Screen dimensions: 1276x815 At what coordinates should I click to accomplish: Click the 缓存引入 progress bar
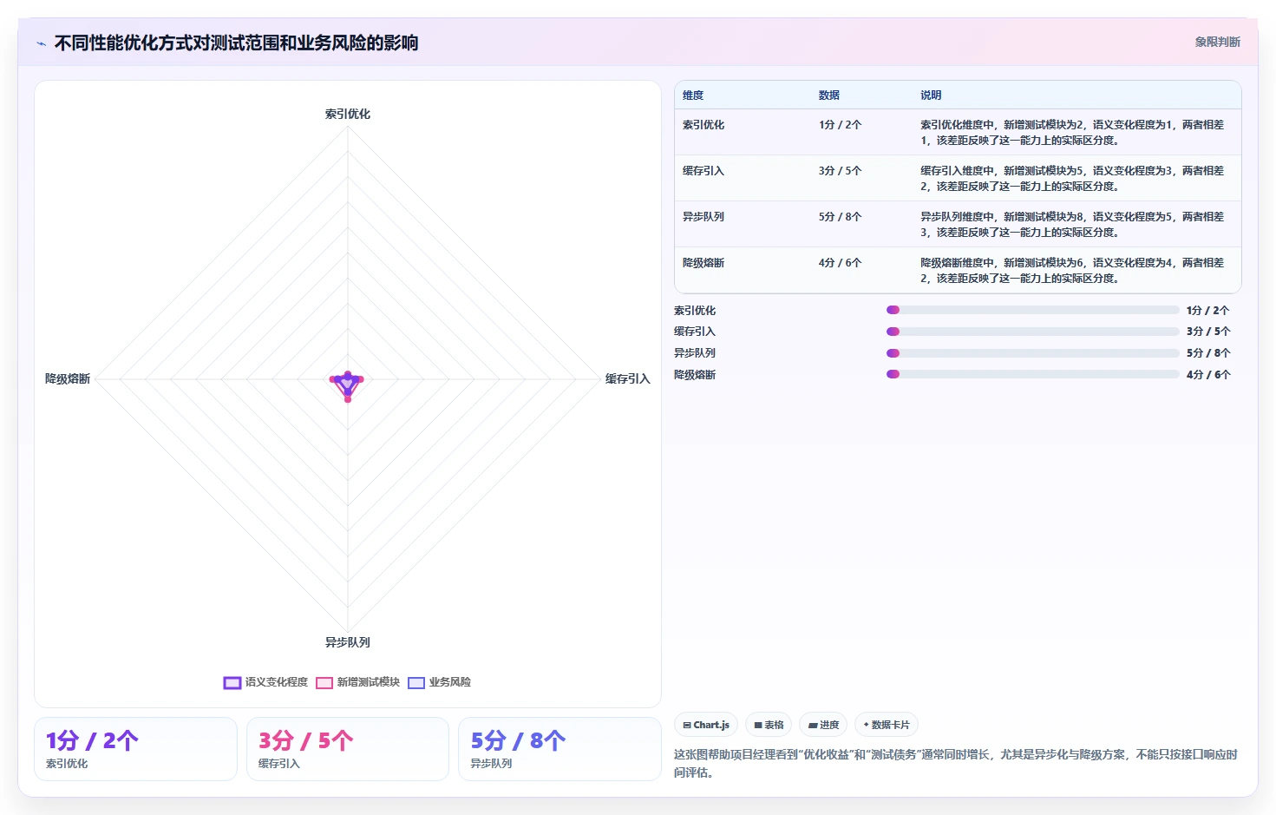[1032, 332]
